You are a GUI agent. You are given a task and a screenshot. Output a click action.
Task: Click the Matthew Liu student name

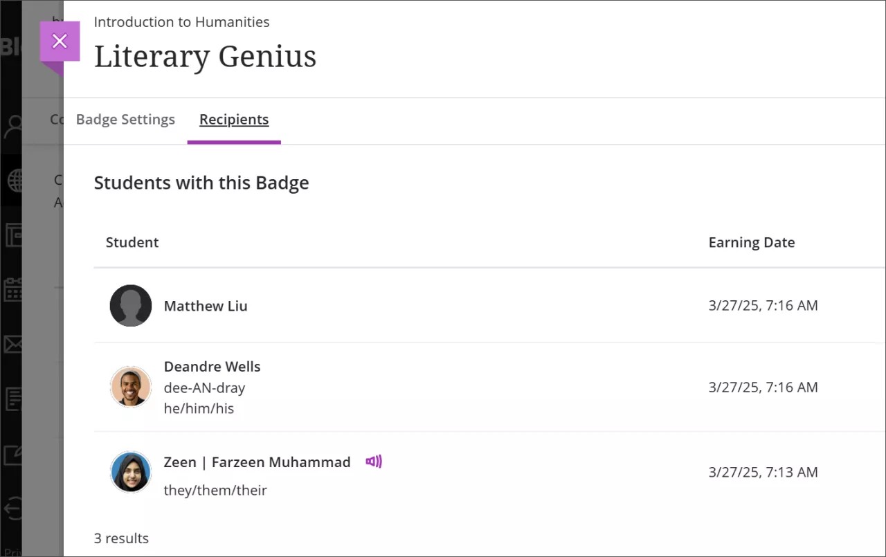click(206, 306)
